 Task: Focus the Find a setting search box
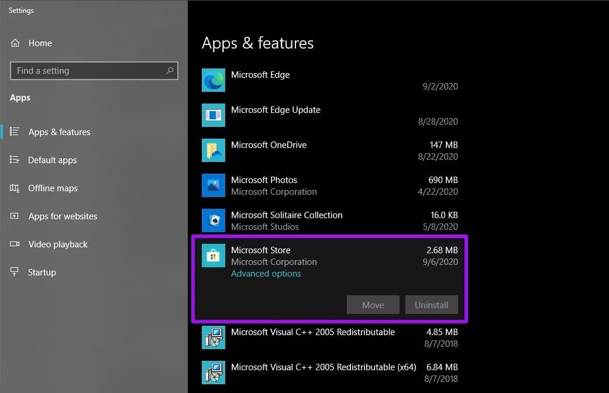tap(94, 71)
